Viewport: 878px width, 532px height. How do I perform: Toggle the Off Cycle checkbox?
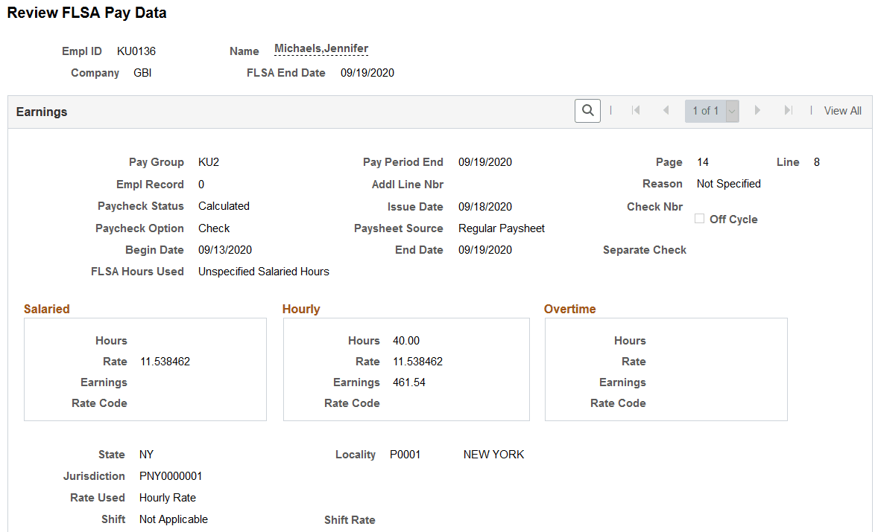pyautogui.click(x=699, y=218)
